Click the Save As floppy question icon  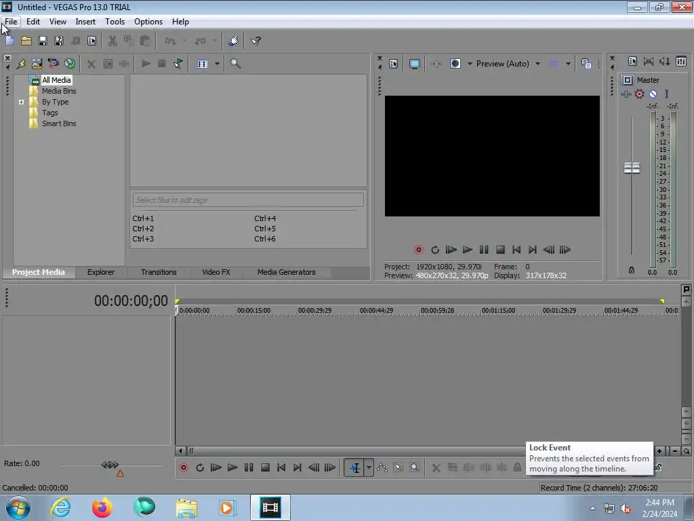click(x=59, y=41)
